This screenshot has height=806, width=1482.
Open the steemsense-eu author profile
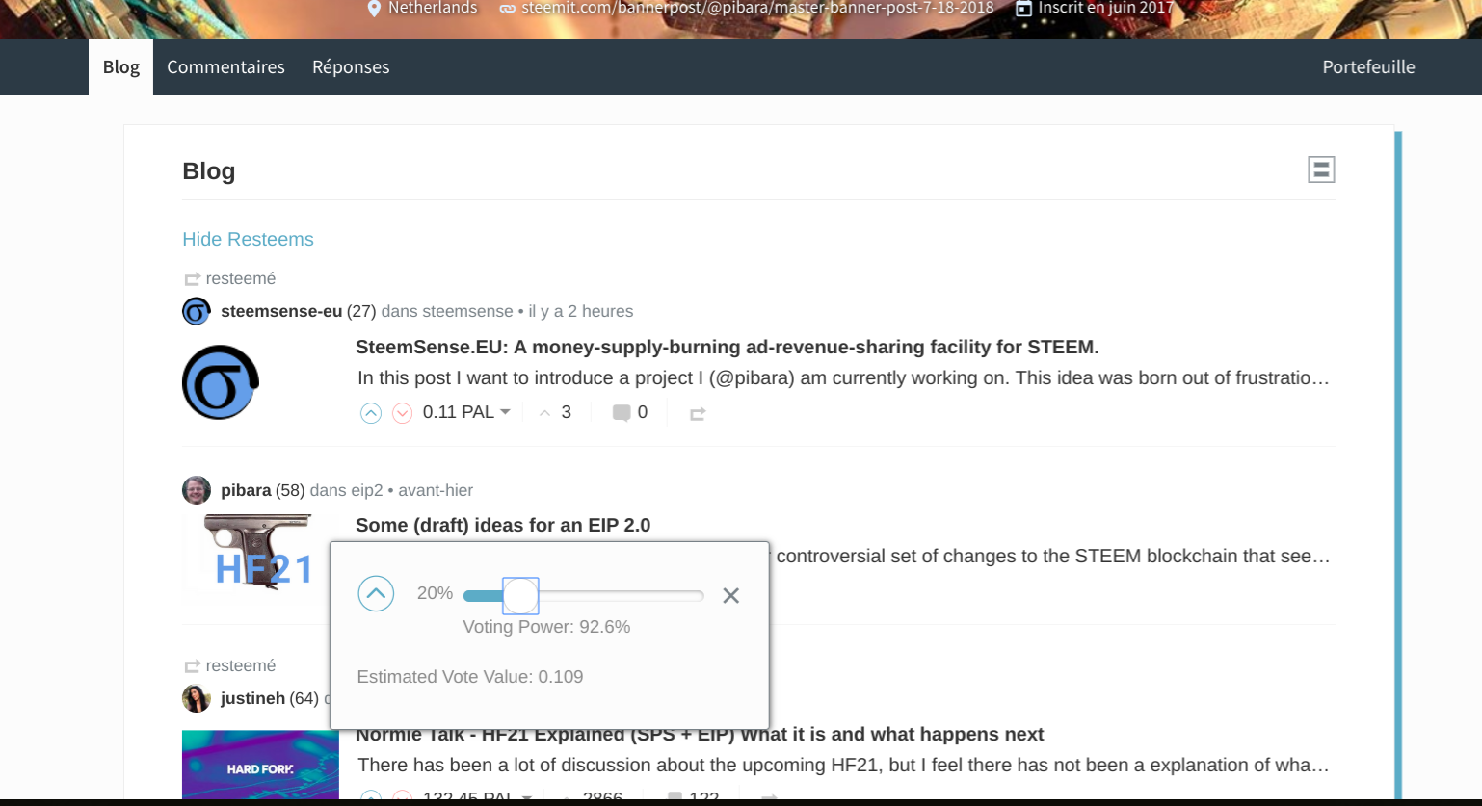[281, 311]
